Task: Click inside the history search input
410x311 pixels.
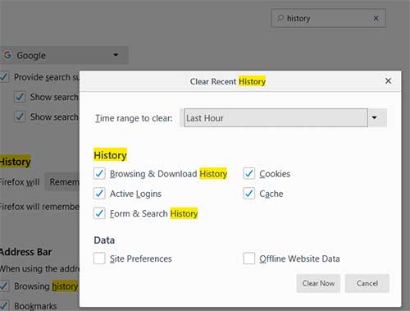Action: click(x=329, y=18)
